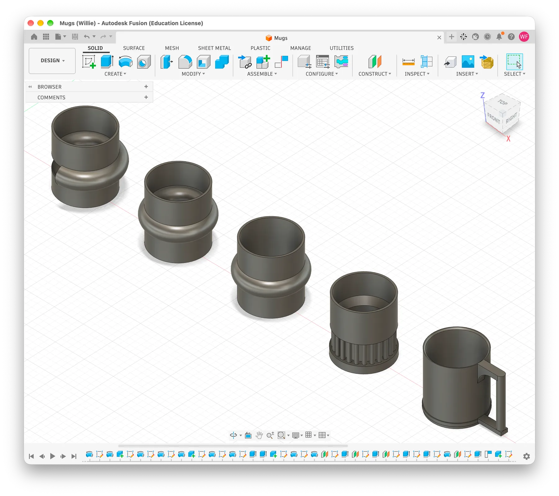Expand the BROWSER panel
The width and height of the screenshot is (559, 496).
pyautogui.click(x=146, y=87)
